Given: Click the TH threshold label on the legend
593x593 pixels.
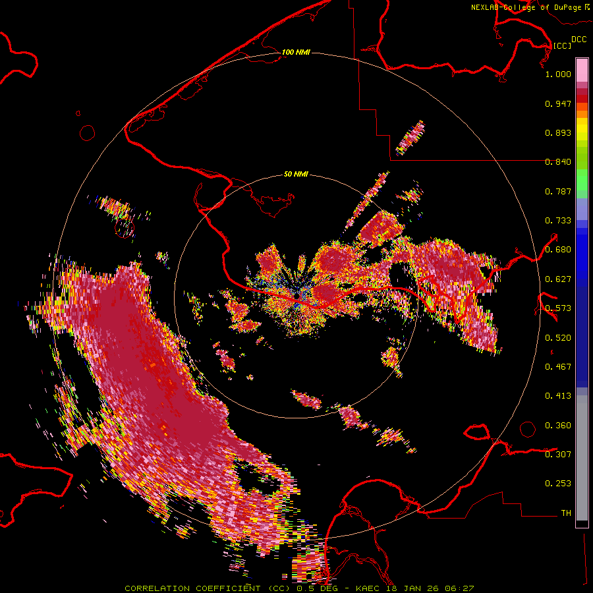Looking at the screenshot, I should 566,513.
